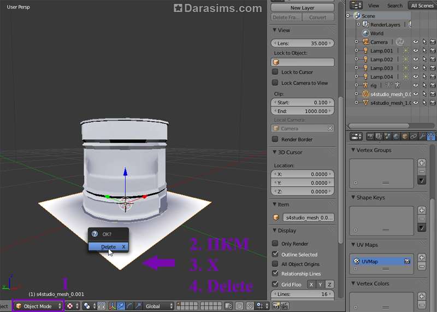Open the Global transform orientation dropdown

tap(163, 307)
